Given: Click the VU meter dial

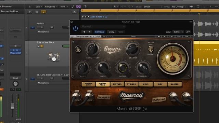Looking at the screenshot, I should 173,59.
